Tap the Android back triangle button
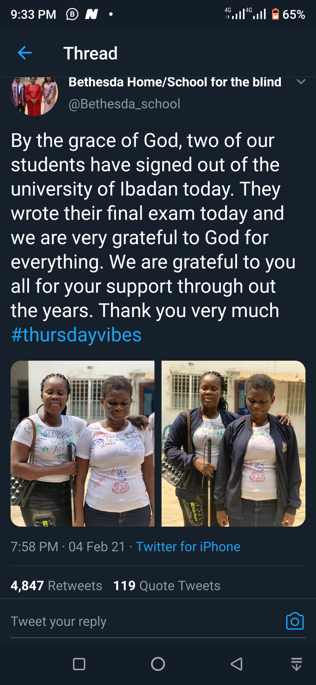 tap(237, 663)
